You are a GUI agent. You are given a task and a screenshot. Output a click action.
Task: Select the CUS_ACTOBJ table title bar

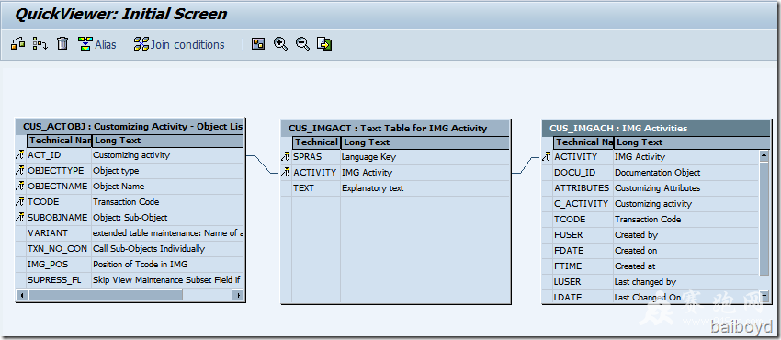[x=130, y=126]
